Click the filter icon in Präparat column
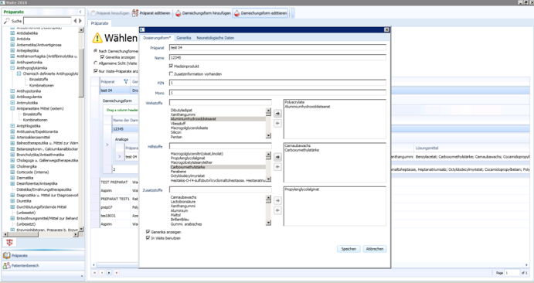Image resolution: width=534 pixels, height=283 pixels. [x=126, y=81]
